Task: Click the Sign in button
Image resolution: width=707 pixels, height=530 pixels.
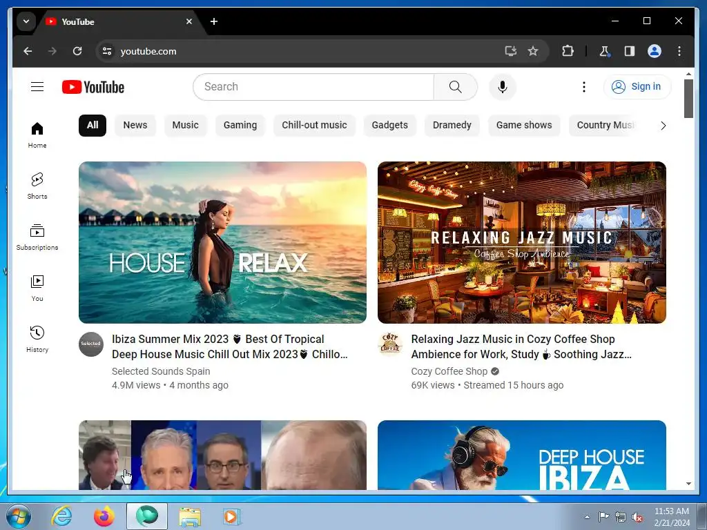Action: pyautogui.click(x=637, y=86)
